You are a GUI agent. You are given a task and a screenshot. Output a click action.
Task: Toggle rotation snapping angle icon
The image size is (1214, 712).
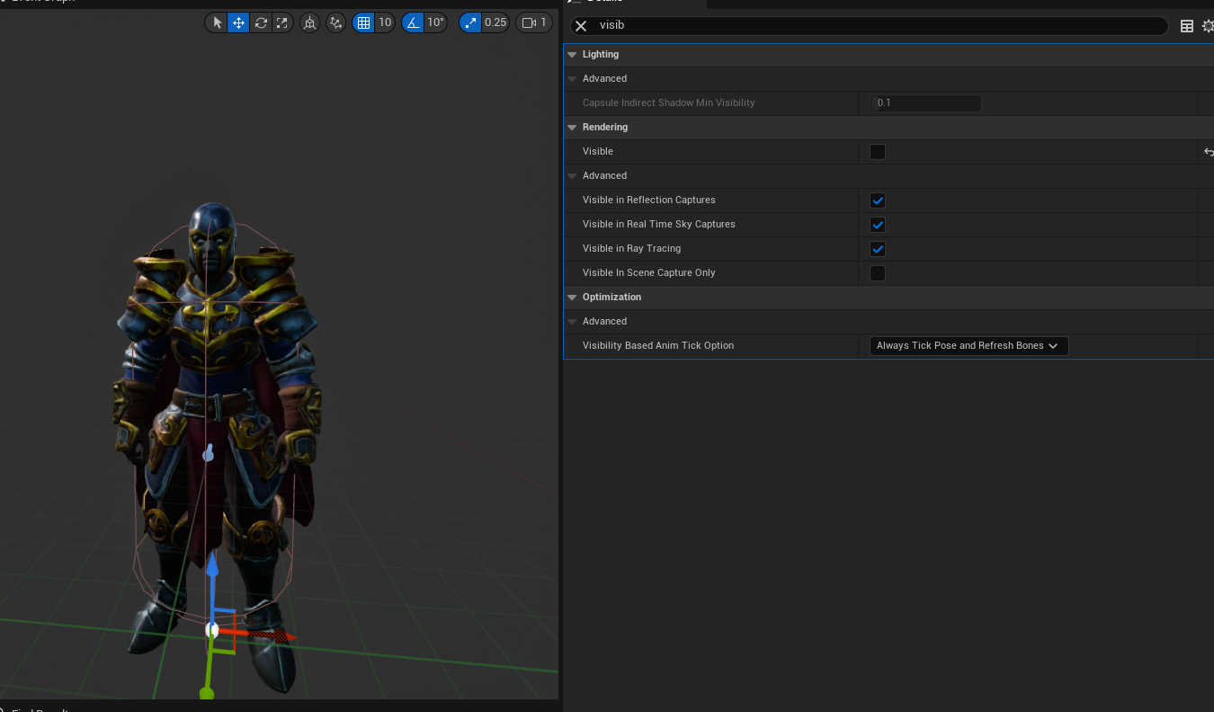point(413,22)
